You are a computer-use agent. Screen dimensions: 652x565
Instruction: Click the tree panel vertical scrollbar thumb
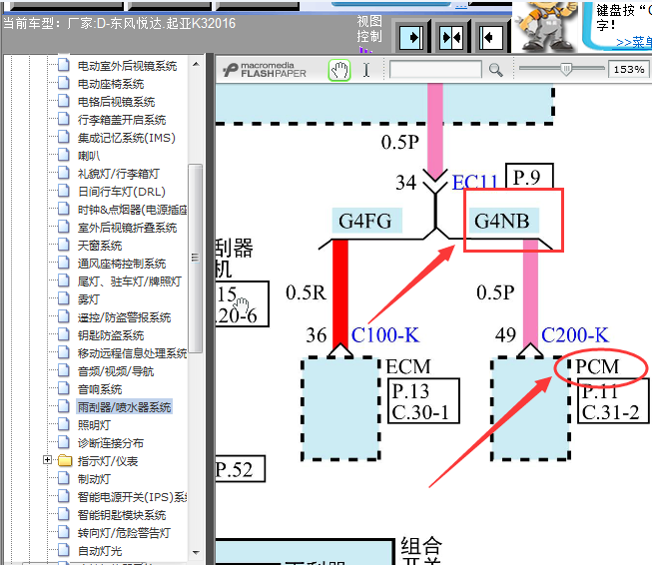point(195,259)
